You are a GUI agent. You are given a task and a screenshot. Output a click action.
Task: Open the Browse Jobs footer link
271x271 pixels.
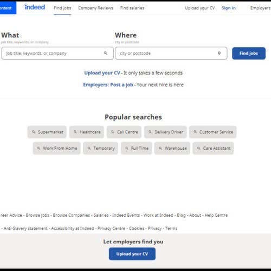(x=37, y=215)
